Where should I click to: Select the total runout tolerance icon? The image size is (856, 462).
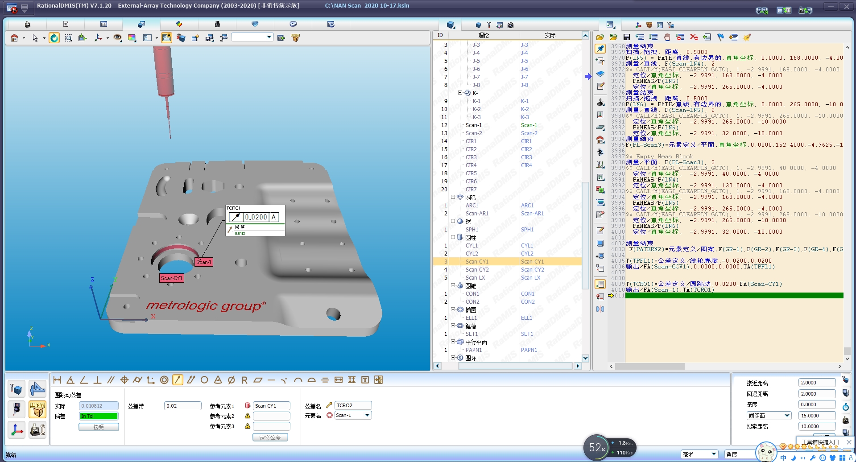point(191,380)
